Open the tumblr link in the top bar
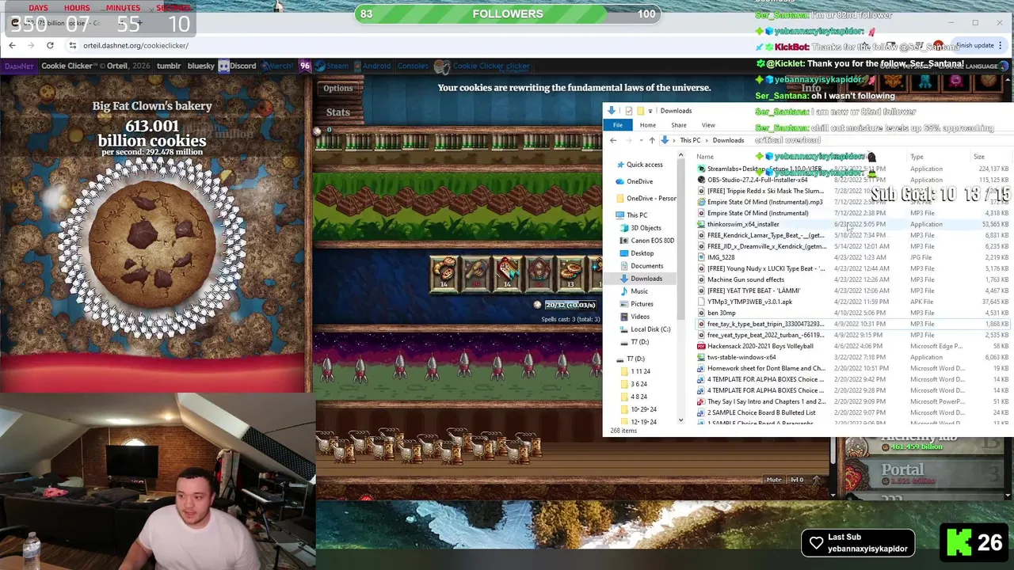 pyautogui.click(x=169, y=66)
